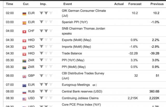Click the South African flag on PPI (YoY) row
Image resolution: width=166 pixels, height=107 pixels.
[x=25, y=60]
